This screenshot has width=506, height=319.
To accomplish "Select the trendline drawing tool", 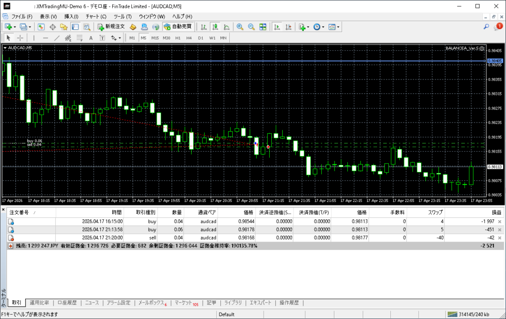I will (x=57, y=38).
